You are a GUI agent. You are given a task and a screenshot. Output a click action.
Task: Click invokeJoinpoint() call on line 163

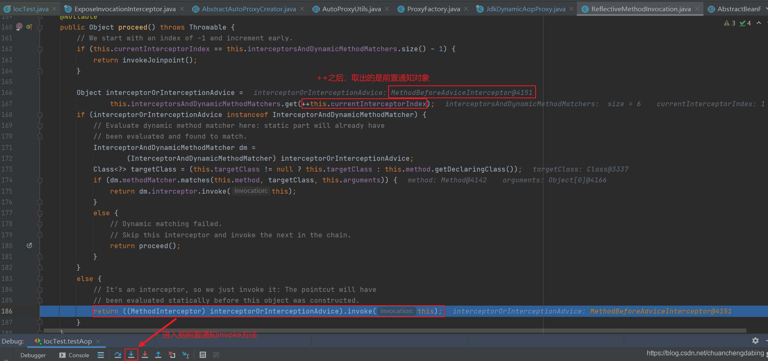click(x=157, y=60)
